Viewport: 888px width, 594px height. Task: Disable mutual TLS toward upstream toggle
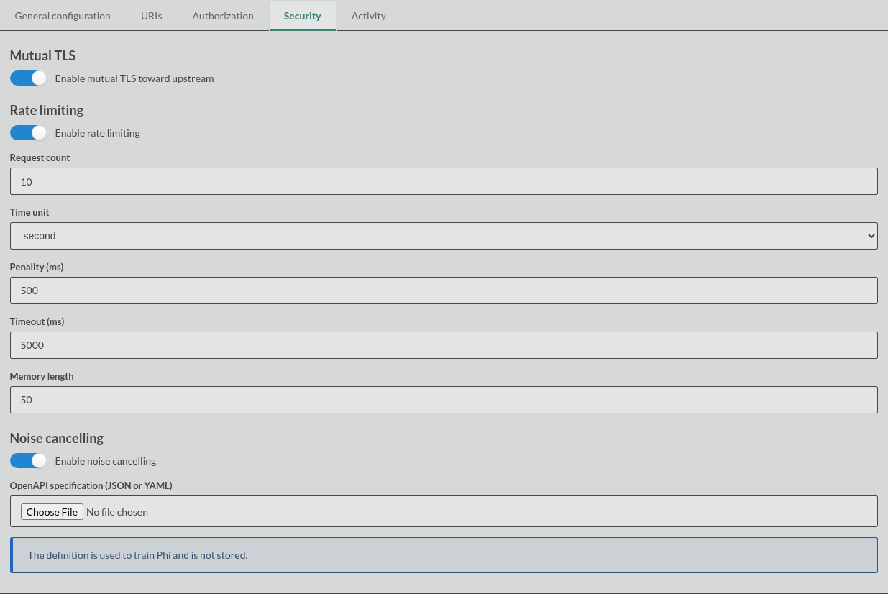point(28,78)
